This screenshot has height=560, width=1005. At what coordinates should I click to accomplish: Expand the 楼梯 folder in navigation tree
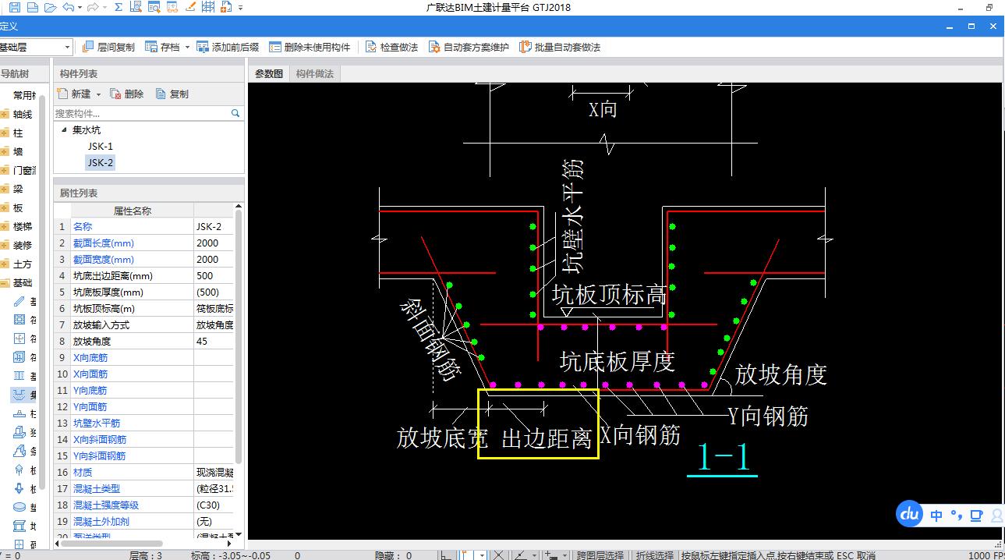click(5, 226)
